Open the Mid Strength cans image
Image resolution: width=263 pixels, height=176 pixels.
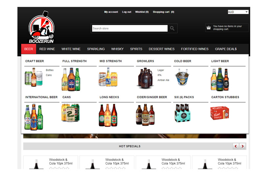108,77
